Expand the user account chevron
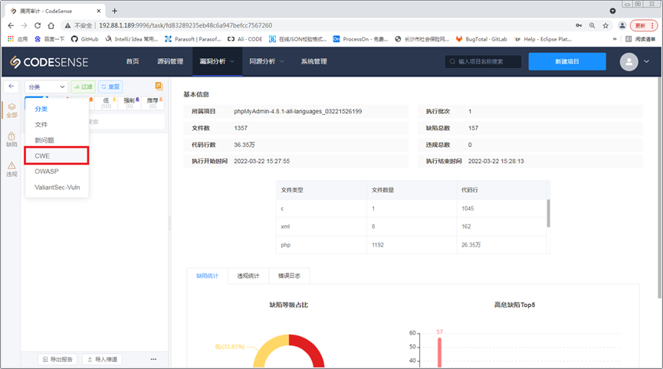The height and width of the screenshot is (369, 663). tap(646, 62)
